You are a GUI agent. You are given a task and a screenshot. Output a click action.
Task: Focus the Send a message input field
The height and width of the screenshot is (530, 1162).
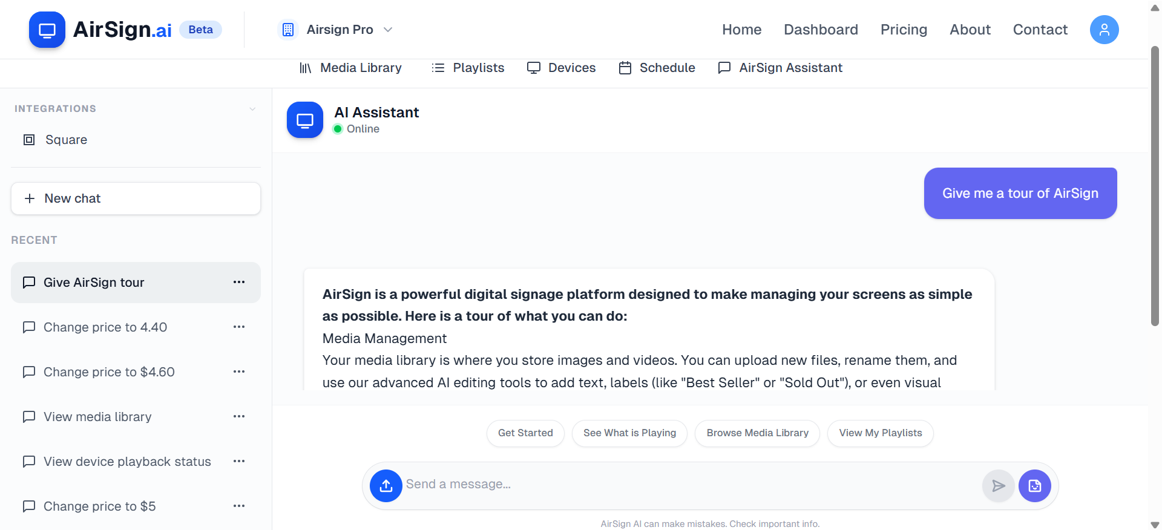coord(692,485)
